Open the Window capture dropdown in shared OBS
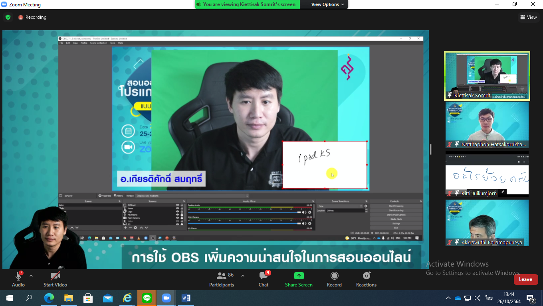The height and width of the screenshot is (306, 543). coord(192,196)
